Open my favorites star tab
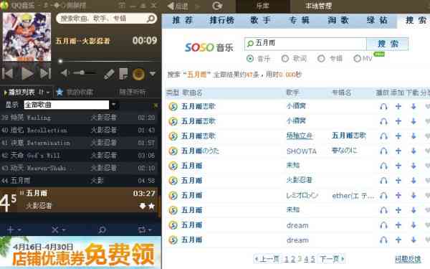The width and height of the screenshot is (430, 269). (75, 92)
